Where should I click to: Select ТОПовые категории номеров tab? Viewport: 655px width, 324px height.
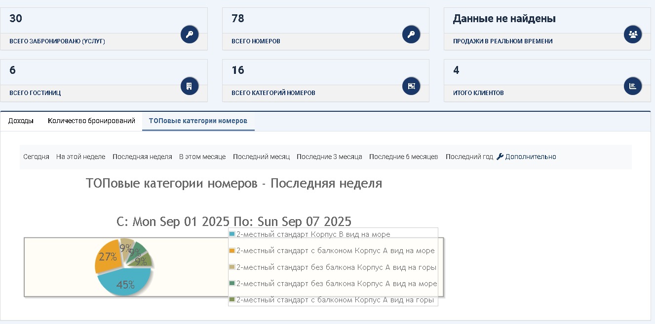(198, 121)
